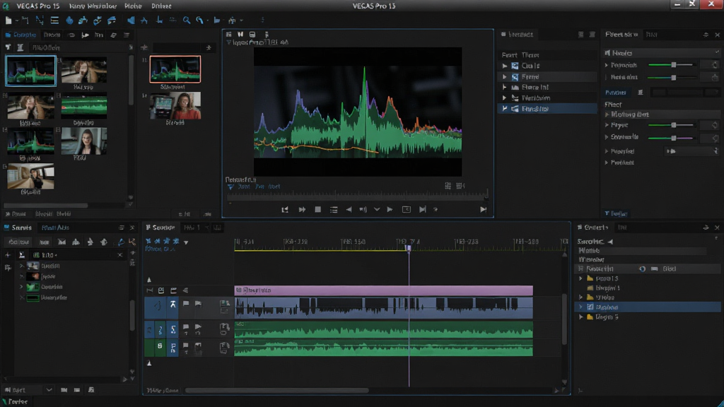
Task: Select the purple clip bar on the timeline
Action: (x=384, y=290)
